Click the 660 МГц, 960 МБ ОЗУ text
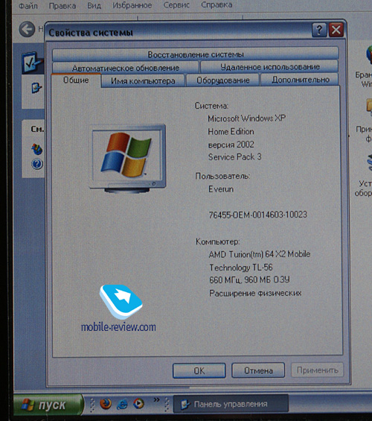372x421 pixels. click(x=249, y=280)
